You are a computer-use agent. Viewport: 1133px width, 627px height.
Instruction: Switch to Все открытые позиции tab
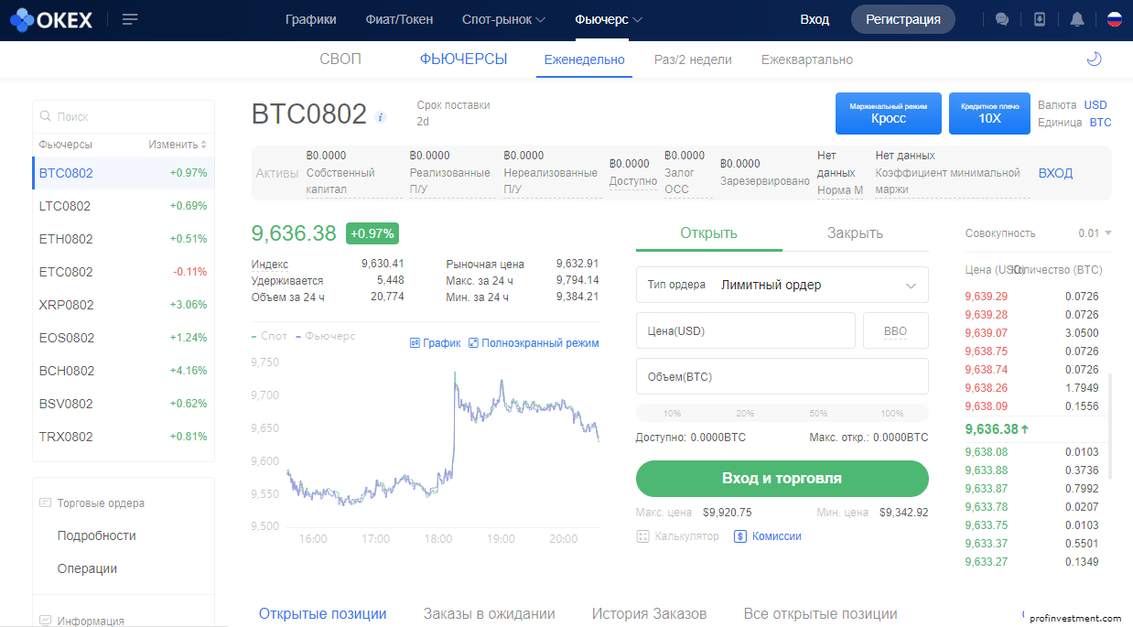(820, 614)
